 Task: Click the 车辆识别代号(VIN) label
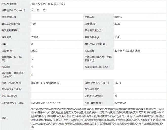pyautogui.click(x=14, y=103)
